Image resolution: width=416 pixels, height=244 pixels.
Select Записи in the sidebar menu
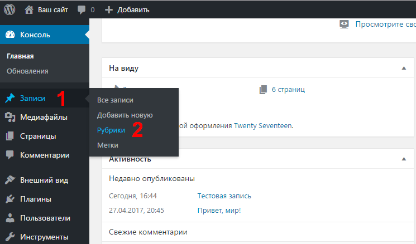[32, 98]
